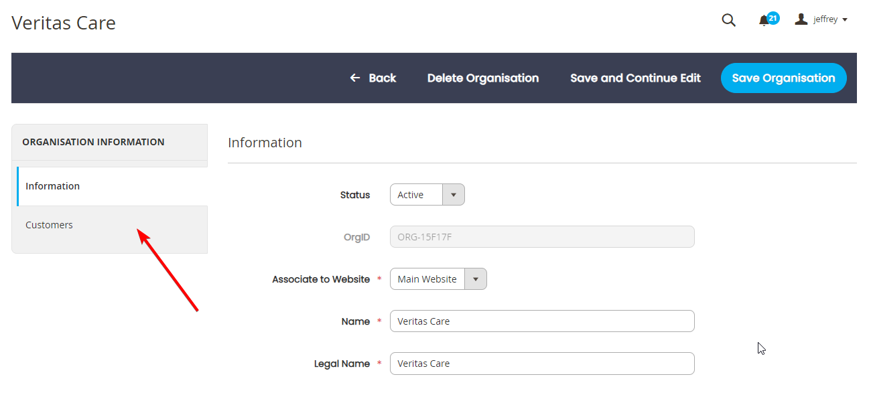The width and height of the screenshot is (869, 395).
Task: Click the Organisation Information panel header
Action: [x=110, y=142]
